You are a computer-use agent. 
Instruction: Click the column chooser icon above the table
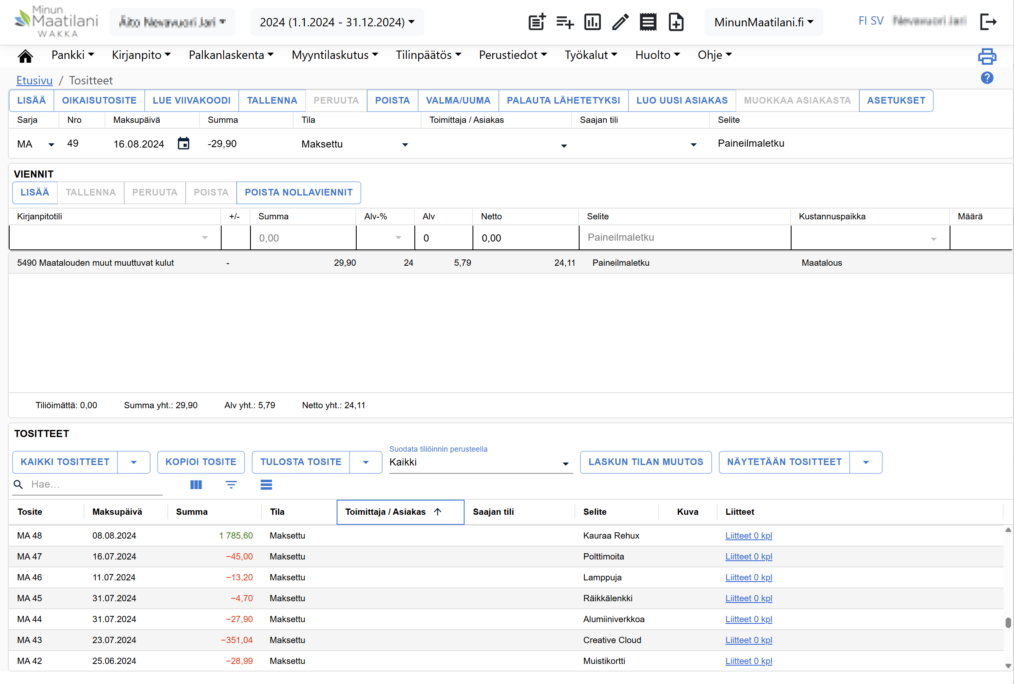196,485
